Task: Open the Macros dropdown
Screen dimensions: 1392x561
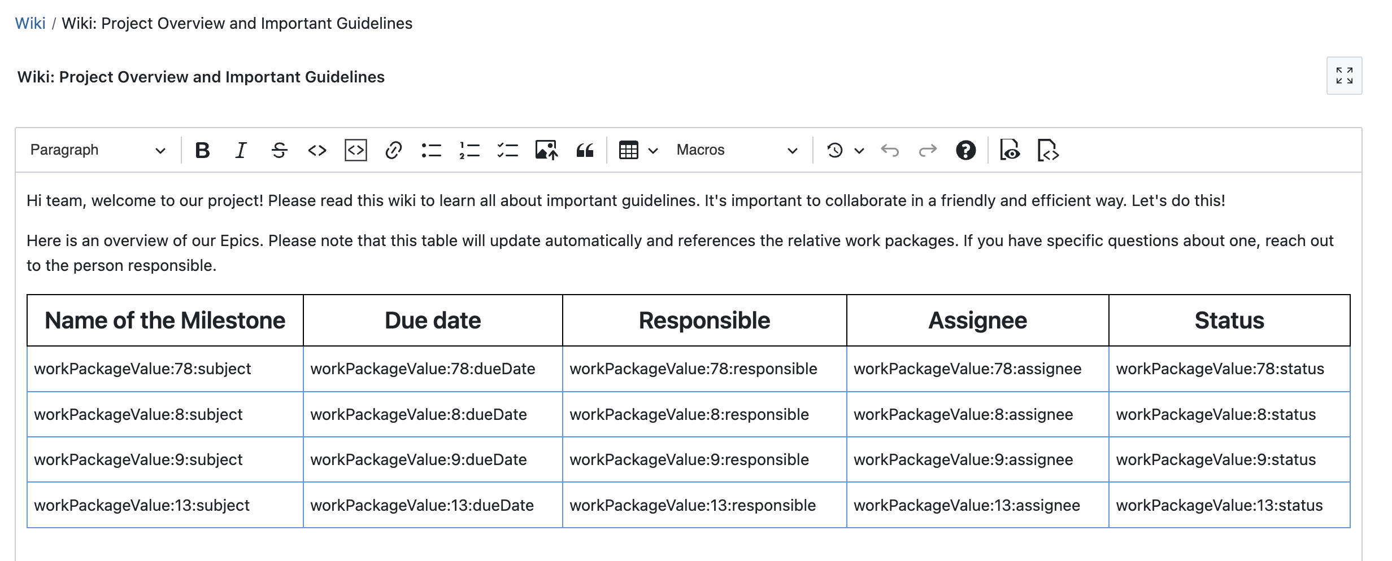Action: point(734,150)
